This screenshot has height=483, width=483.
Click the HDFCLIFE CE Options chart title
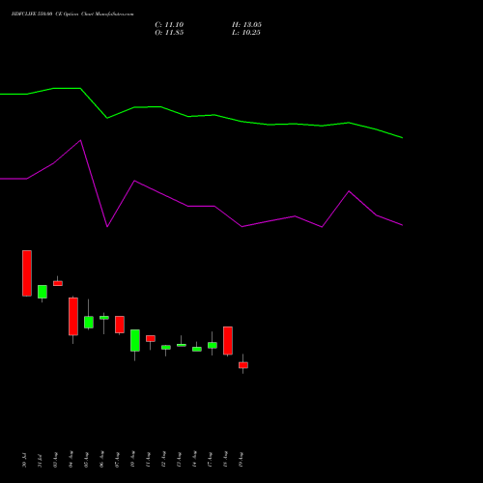pos(72,14)
